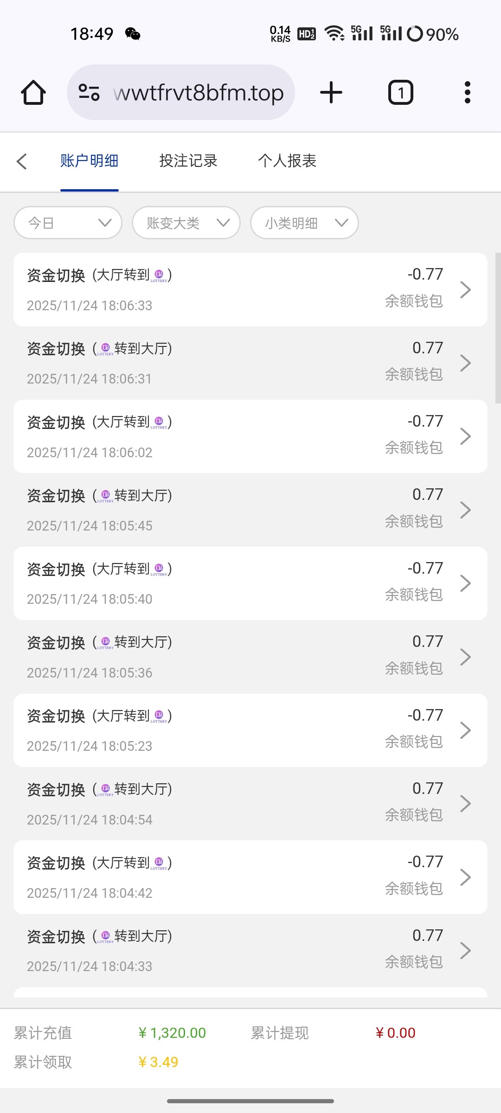
Task: Switch to the 个人报表 tab
Action: pos(287,161)
